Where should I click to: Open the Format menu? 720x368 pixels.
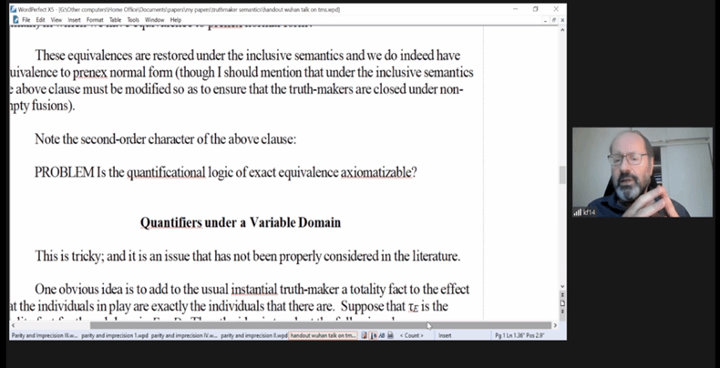(95, 19)
